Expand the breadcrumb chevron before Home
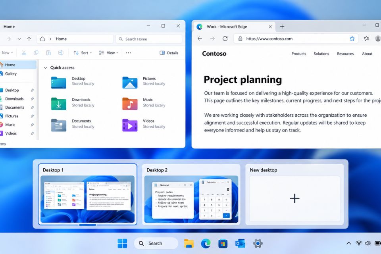The image size is (381, 254). point(50,39)
